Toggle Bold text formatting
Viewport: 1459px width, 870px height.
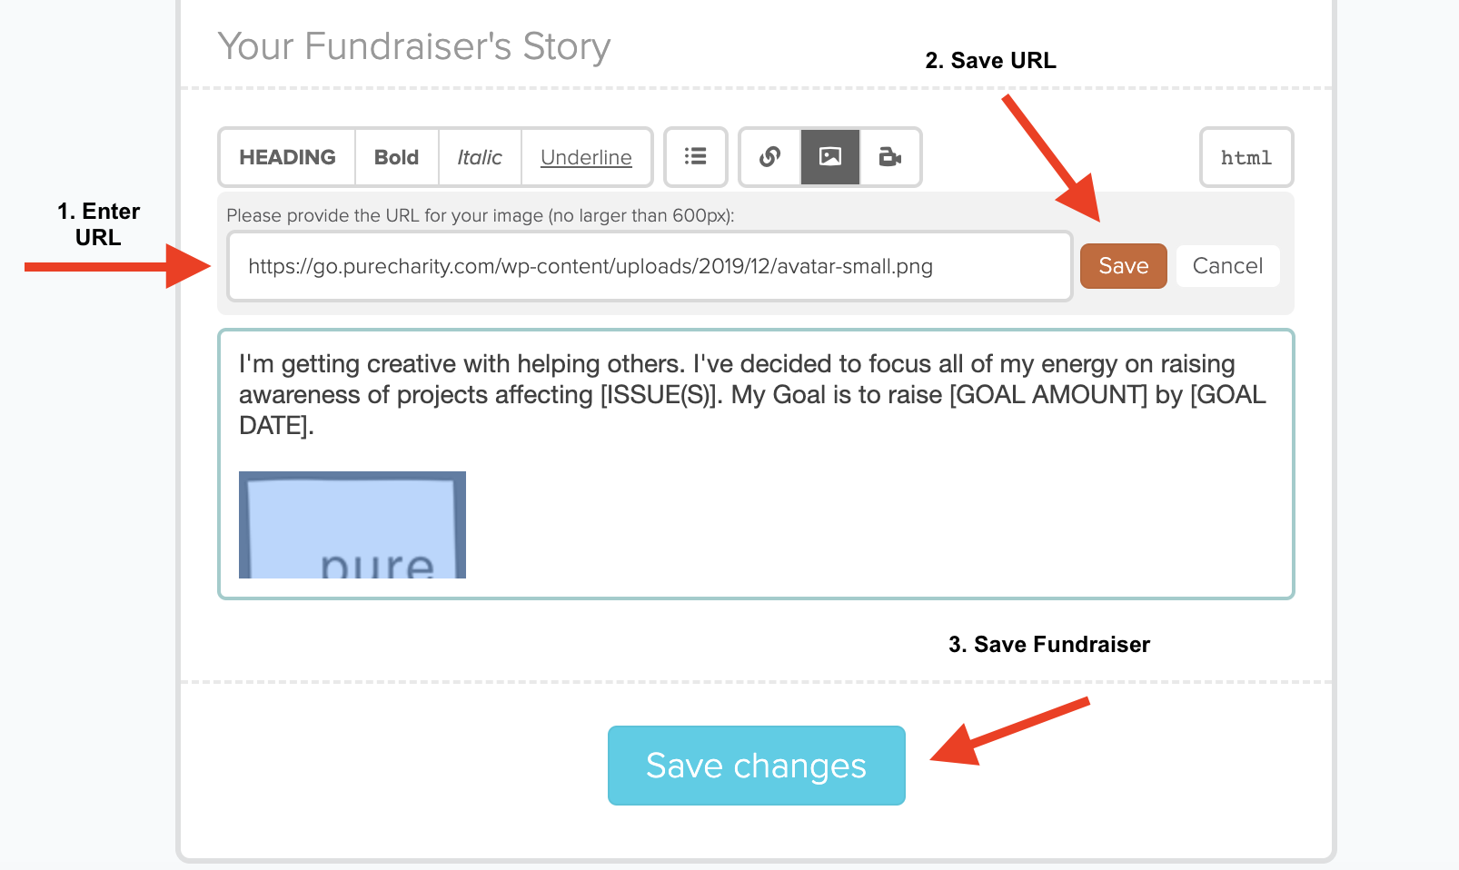point(397,157)
